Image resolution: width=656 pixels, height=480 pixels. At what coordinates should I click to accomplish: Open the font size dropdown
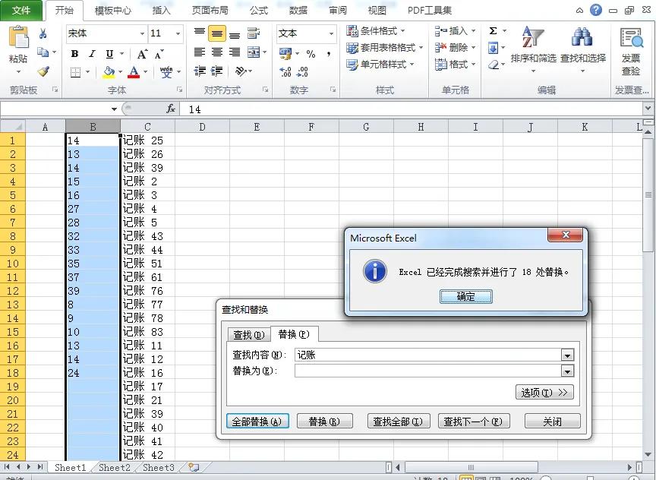(178, 33)
